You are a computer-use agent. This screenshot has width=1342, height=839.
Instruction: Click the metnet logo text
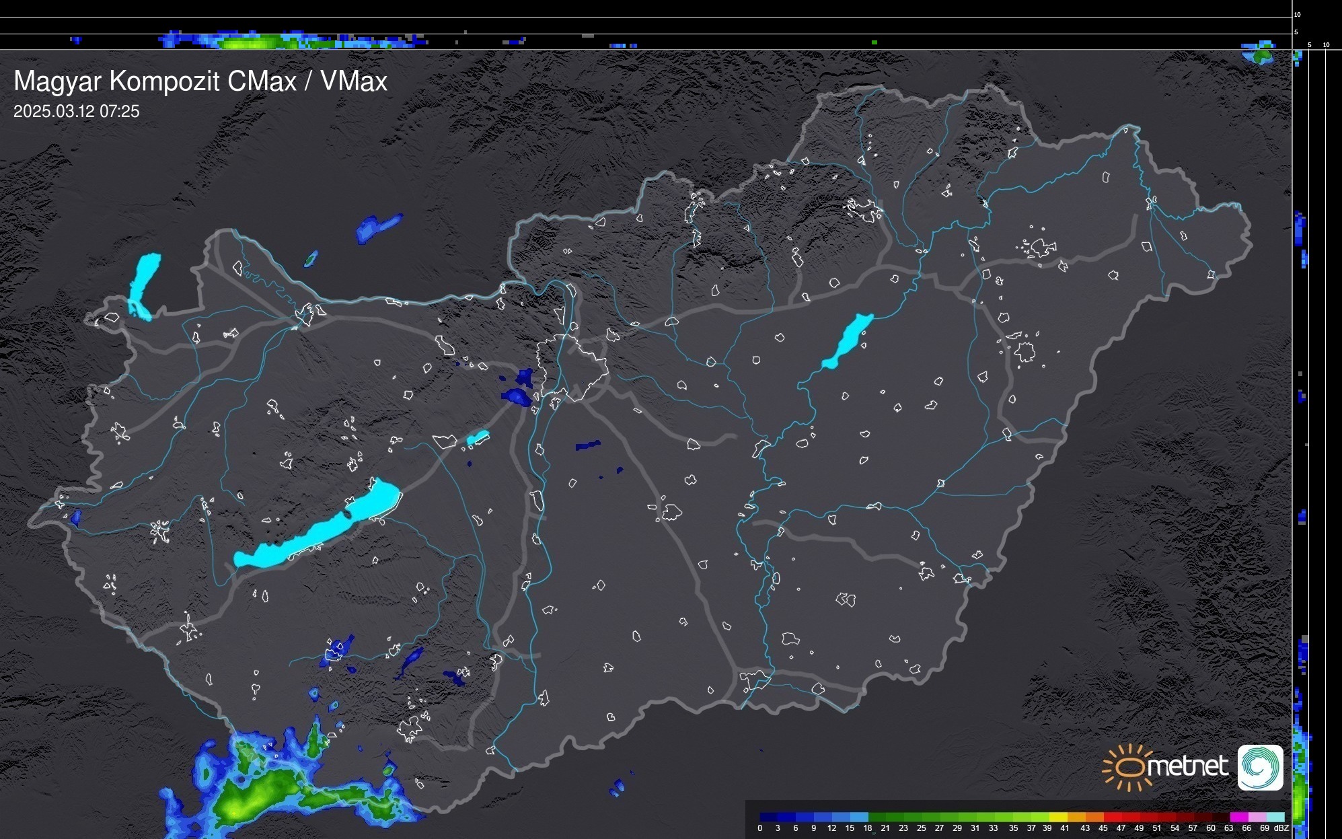[1188, 766]
